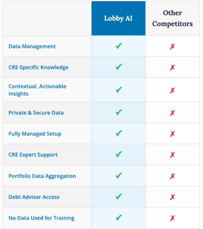Click the red X for Contextual, Actionable Insights

[x=172, y=90]
